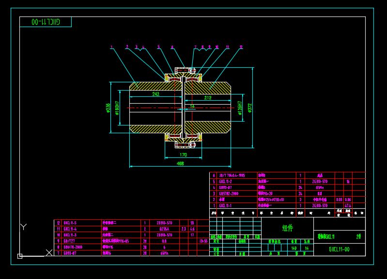Click the green 组件 title text
Image resolution: width=387 pixels, height=279 pixels.
(287, 228)
